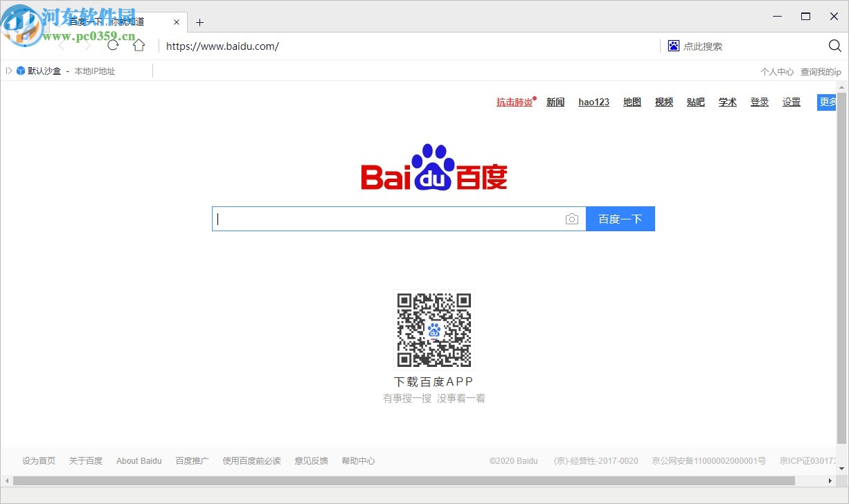
Task: Open camera image search inside the search box
Action: (572, 218)
